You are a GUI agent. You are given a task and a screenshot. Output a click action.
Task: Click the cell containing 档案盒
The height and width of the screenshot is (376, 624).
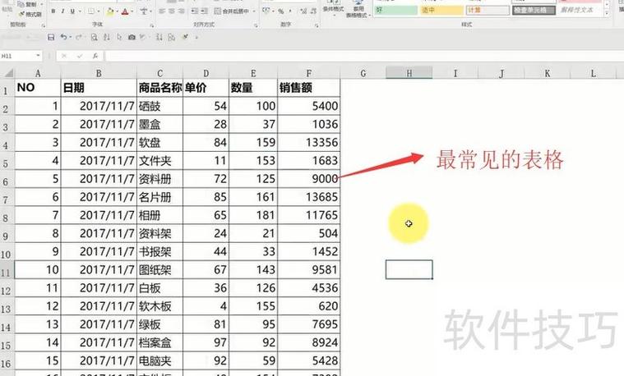coord(159,342)
